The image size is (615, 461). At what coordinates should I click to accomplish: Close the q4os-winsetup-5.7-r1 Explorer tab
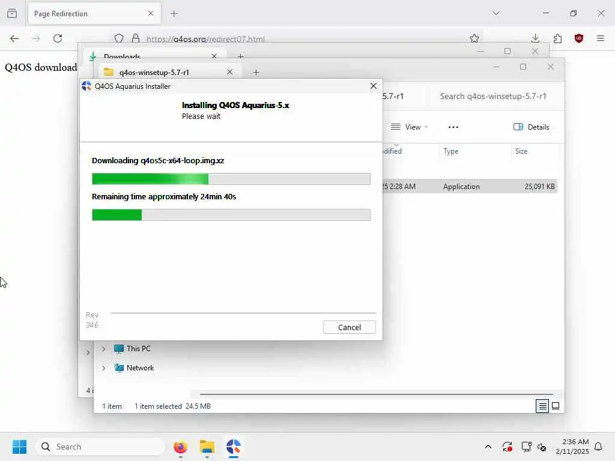coord(230,72)
